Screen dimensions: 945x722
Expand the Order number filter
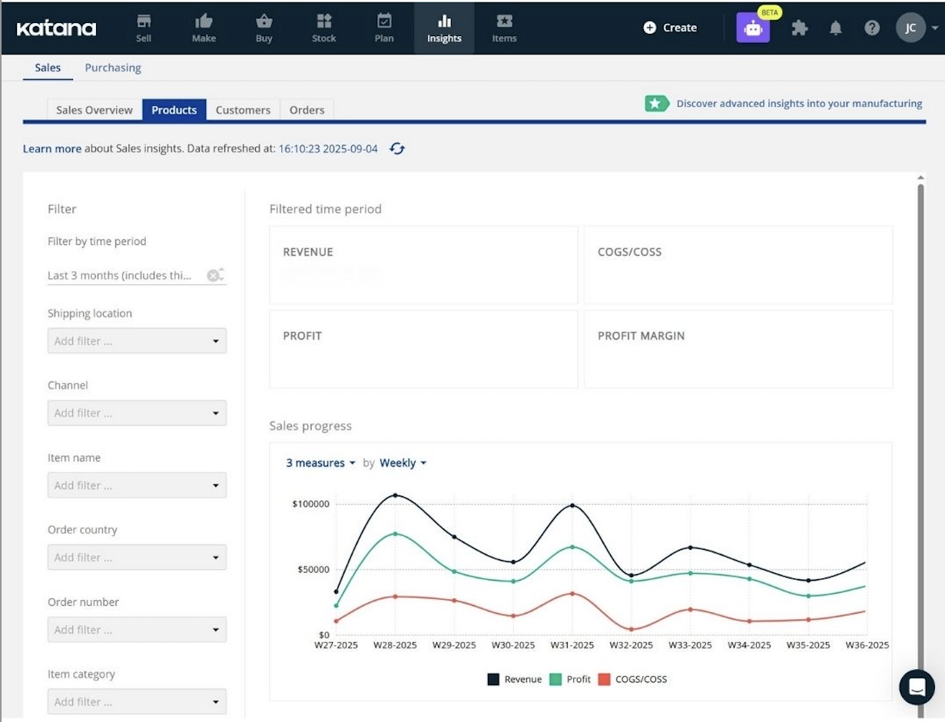pyautogui.click(x=137, y=630)
